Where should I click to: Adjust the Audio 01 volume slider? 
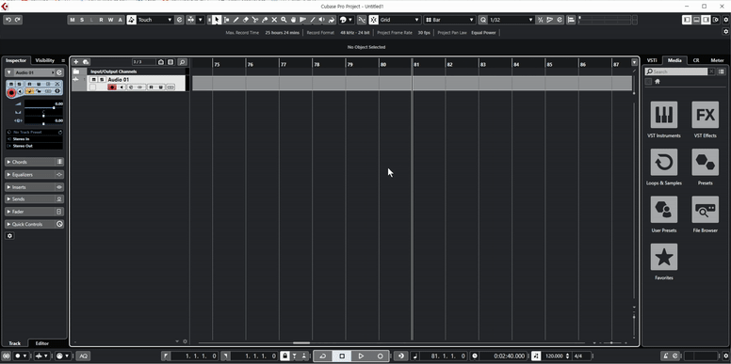tap(44, 107)
